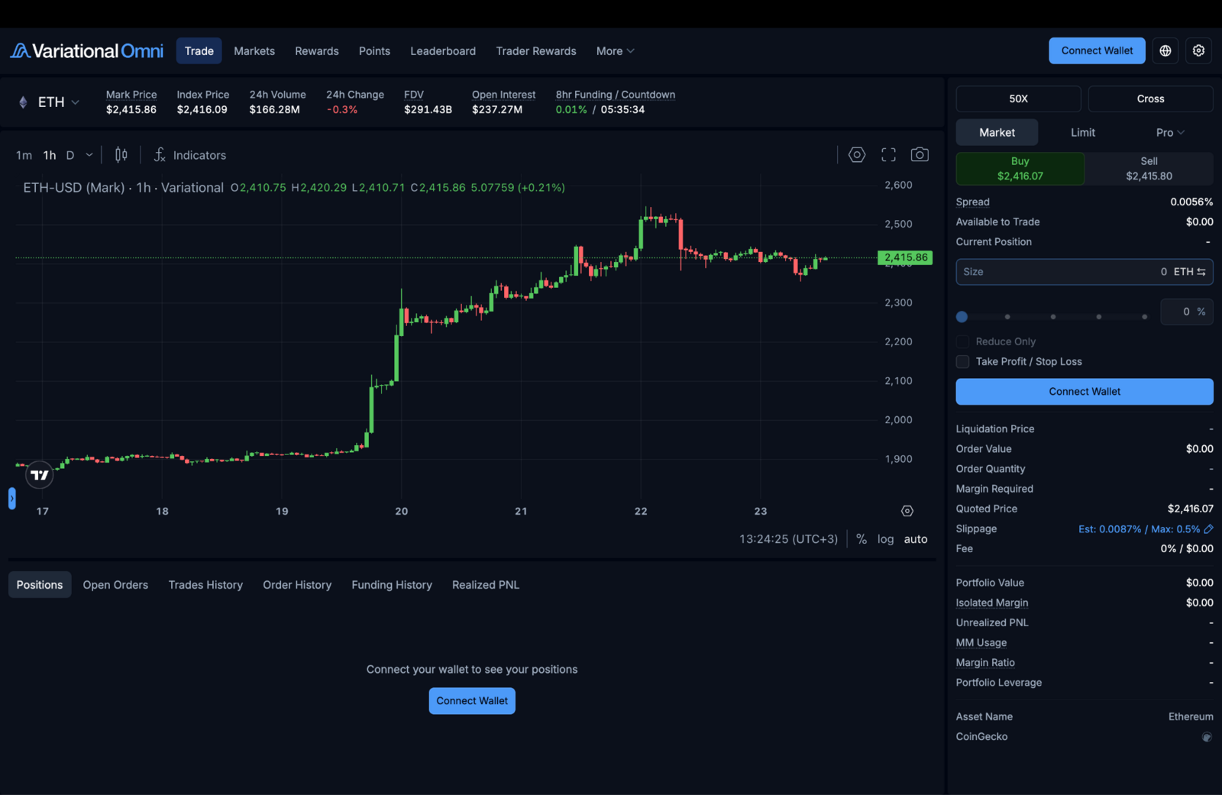Click Connect Wallet in order panel
1222x795 pixels.
pos(1085,392)
